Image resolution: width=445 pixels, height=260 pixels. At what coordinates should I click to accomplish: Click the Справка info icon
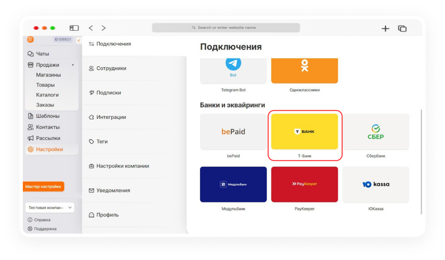tap(30, 220)
